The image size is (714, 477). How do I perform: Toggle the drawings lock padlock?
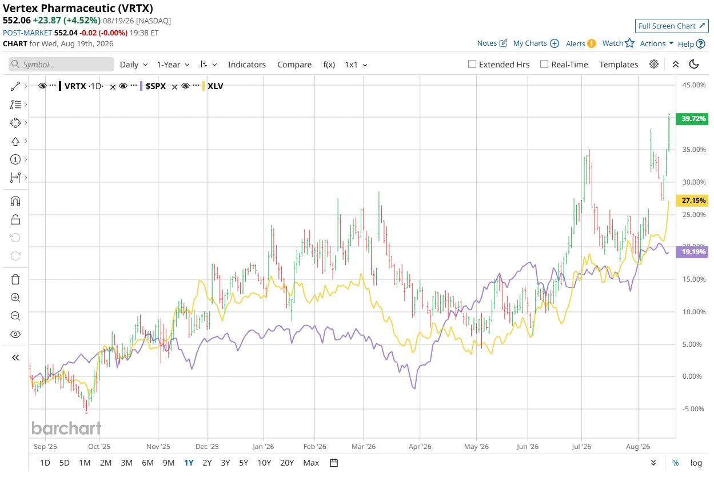pyautogui.click(x=15, y=219)
